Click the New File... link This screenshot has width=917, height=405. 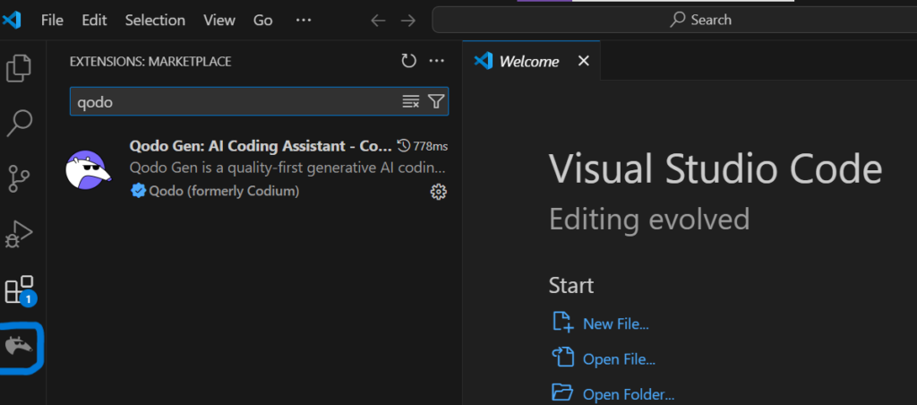[x=616, y=323]
